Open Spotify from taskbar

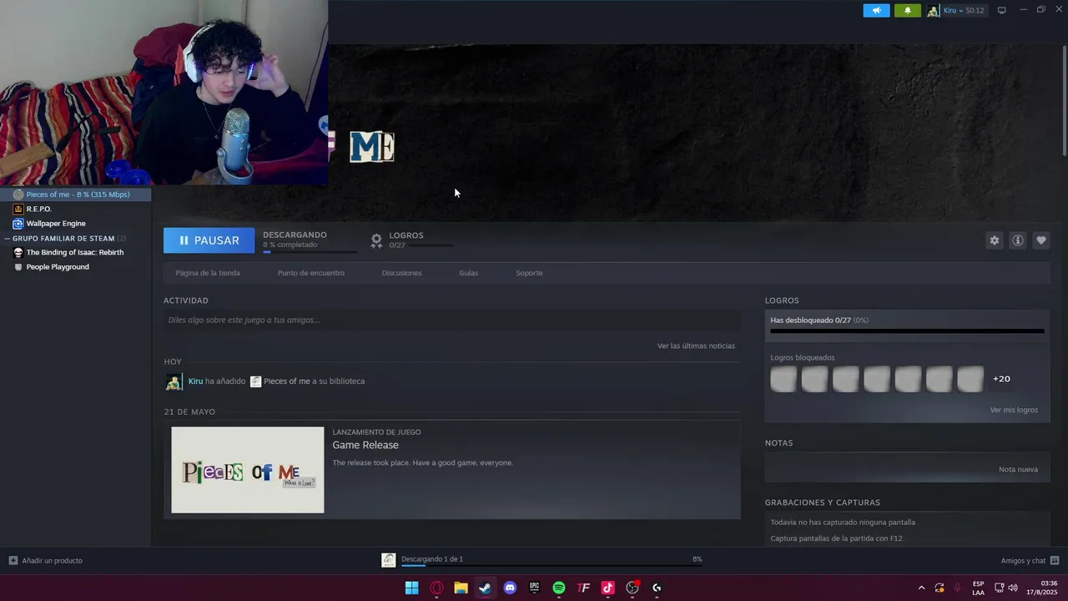(x=559, y=588)
